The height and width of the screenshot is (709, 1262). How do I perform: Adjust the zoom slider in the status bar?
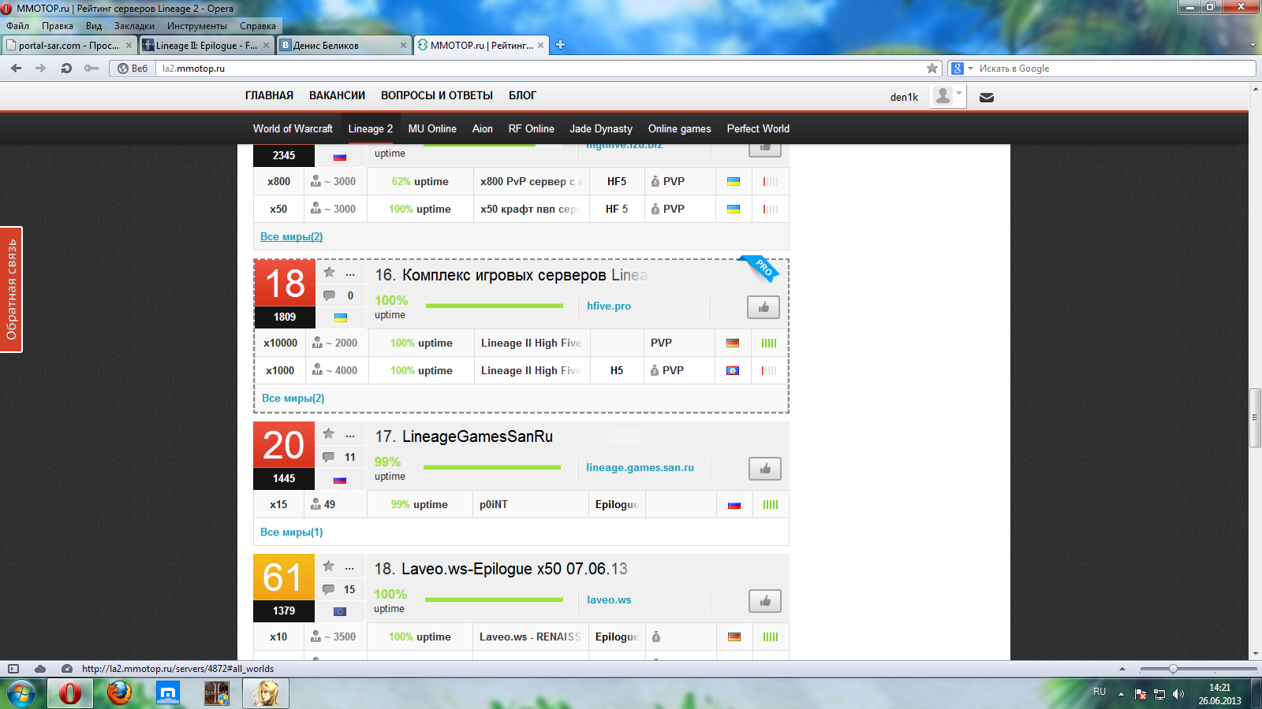coord(1173,669)
